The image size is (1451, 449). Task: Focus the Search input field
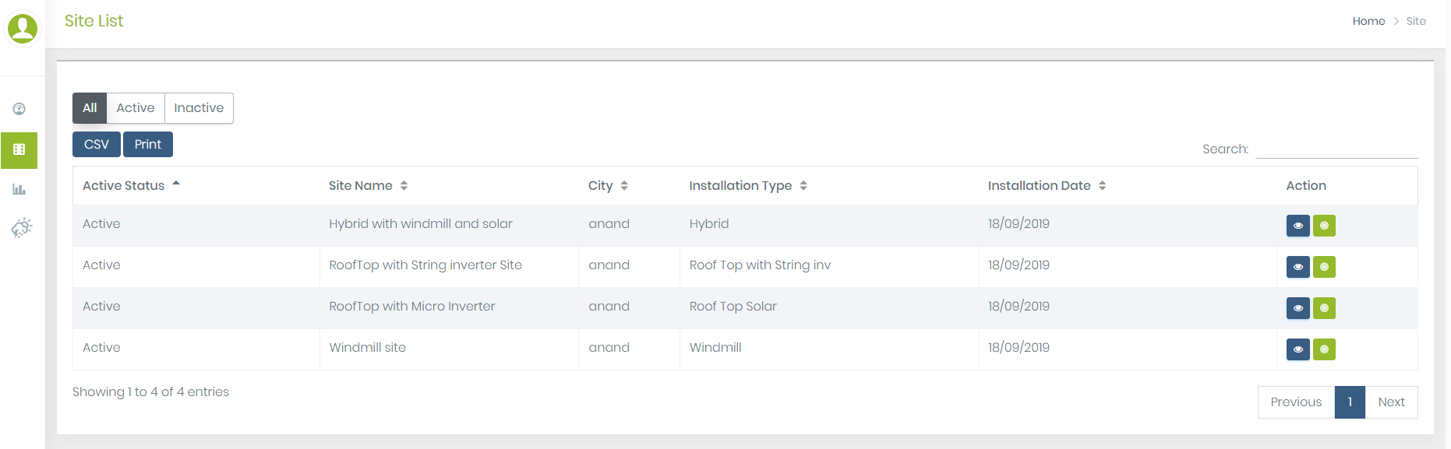[1336, 149]
